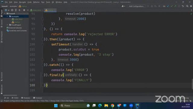The height and width of the screenshot is (109, 193).
Task: Click the Debug bug icon
Action: pyautogui.click(x=152, y=6)
